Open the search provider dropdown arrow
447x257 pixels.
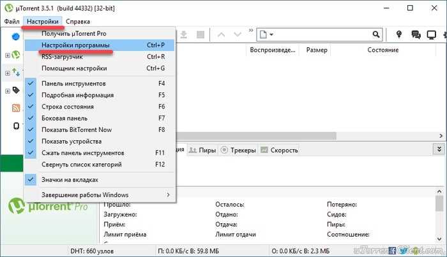[271, 34]
